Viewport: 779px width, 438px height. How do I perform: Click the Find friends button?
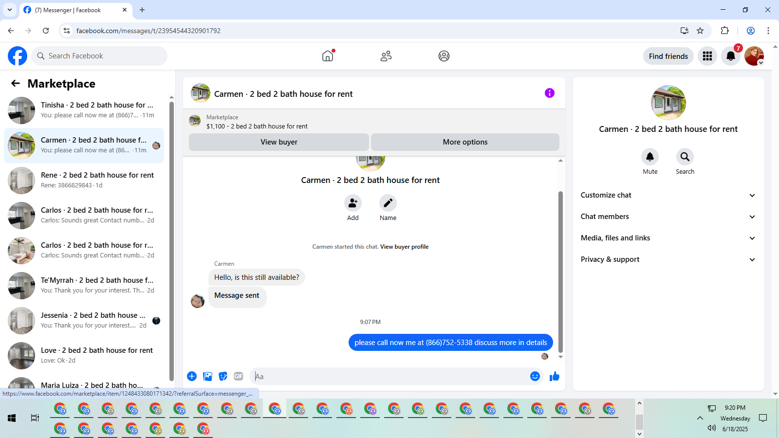tap(668, 56)
